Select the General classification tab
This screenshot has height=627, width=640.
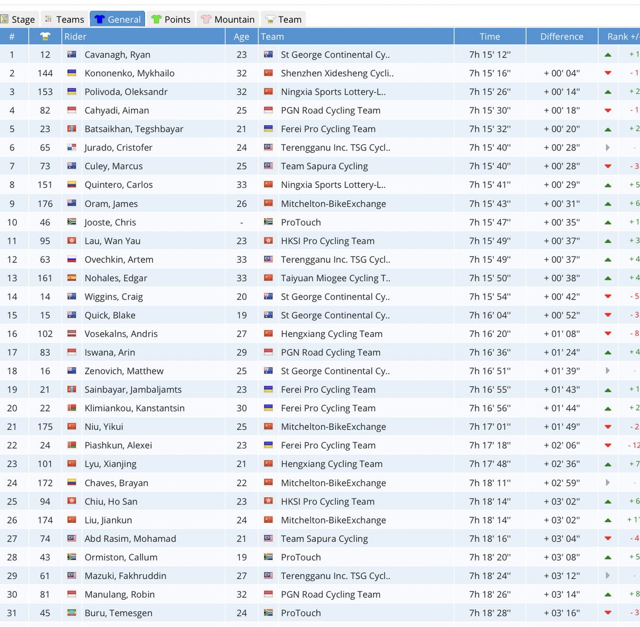(117, 19)
